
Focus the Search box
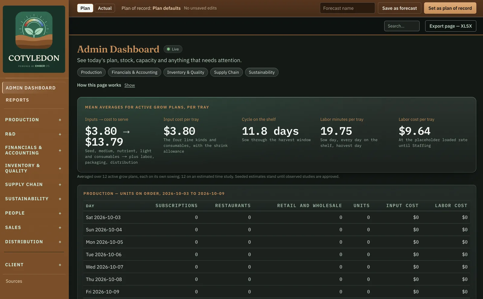[x=402, y=26]
